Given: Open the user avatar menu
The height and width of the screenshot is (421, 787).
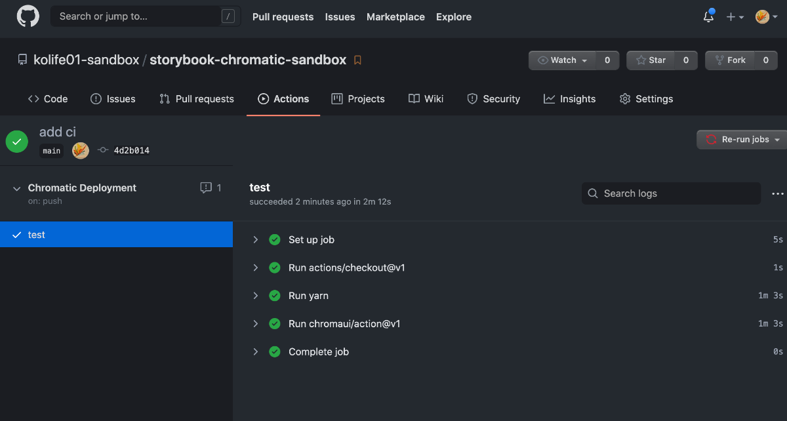Looking at the screenshot, I should click(x=765, y=17).
